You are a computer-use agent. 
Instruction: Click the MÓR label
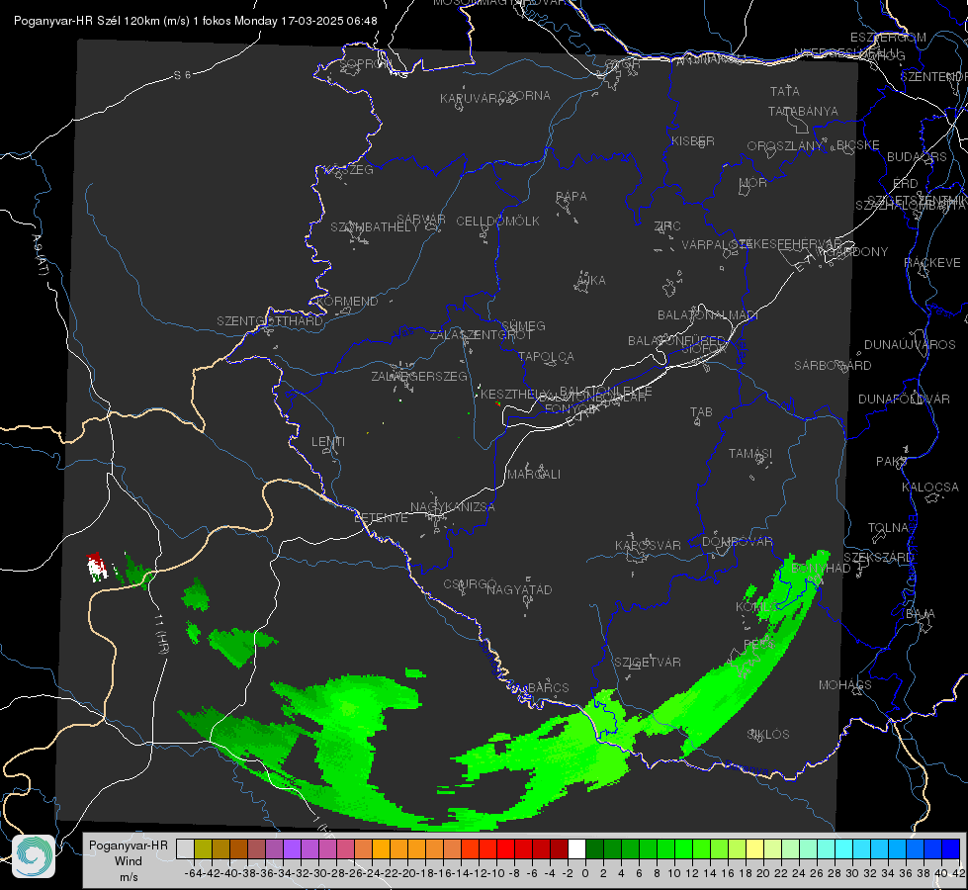pos(753,182)
